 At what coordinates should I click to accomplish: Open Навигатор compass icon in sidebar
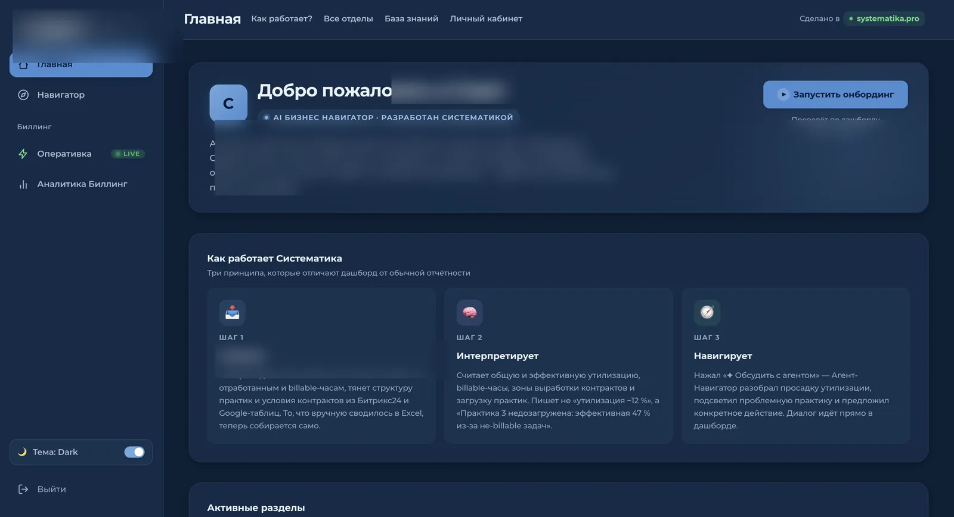tap(23, 95)
